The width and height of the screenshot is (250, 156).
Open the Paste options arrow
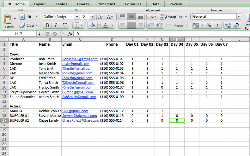pos(15,19)
